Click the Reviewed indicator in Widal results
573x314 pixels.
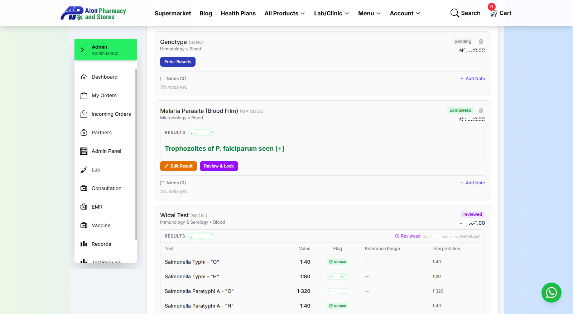click(408, 236)
